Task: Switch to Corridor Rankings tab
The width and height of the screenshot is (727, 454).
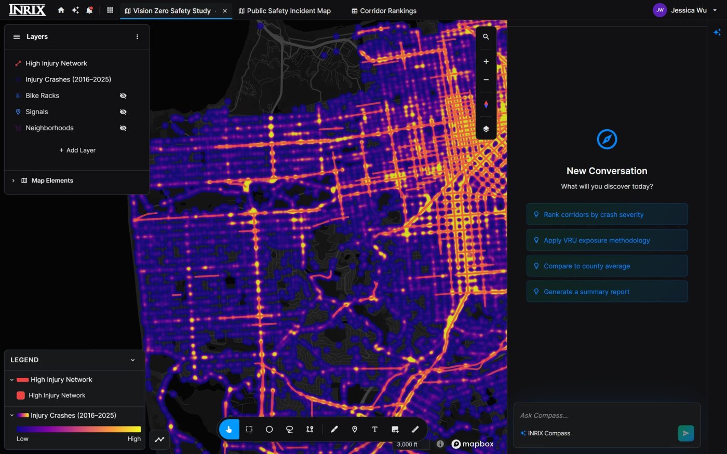Action: coord(384,10)
